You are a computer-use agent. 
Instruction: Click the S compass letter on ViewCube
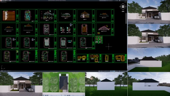pos(123,10)
